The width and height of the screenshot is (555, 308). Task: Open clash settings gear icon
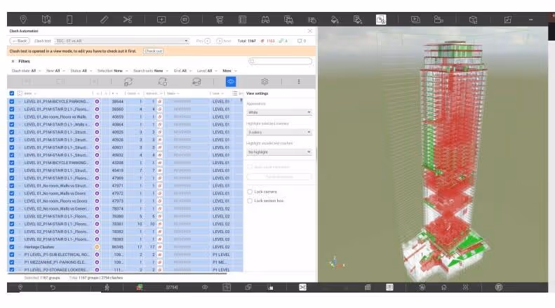click(265, 82)
